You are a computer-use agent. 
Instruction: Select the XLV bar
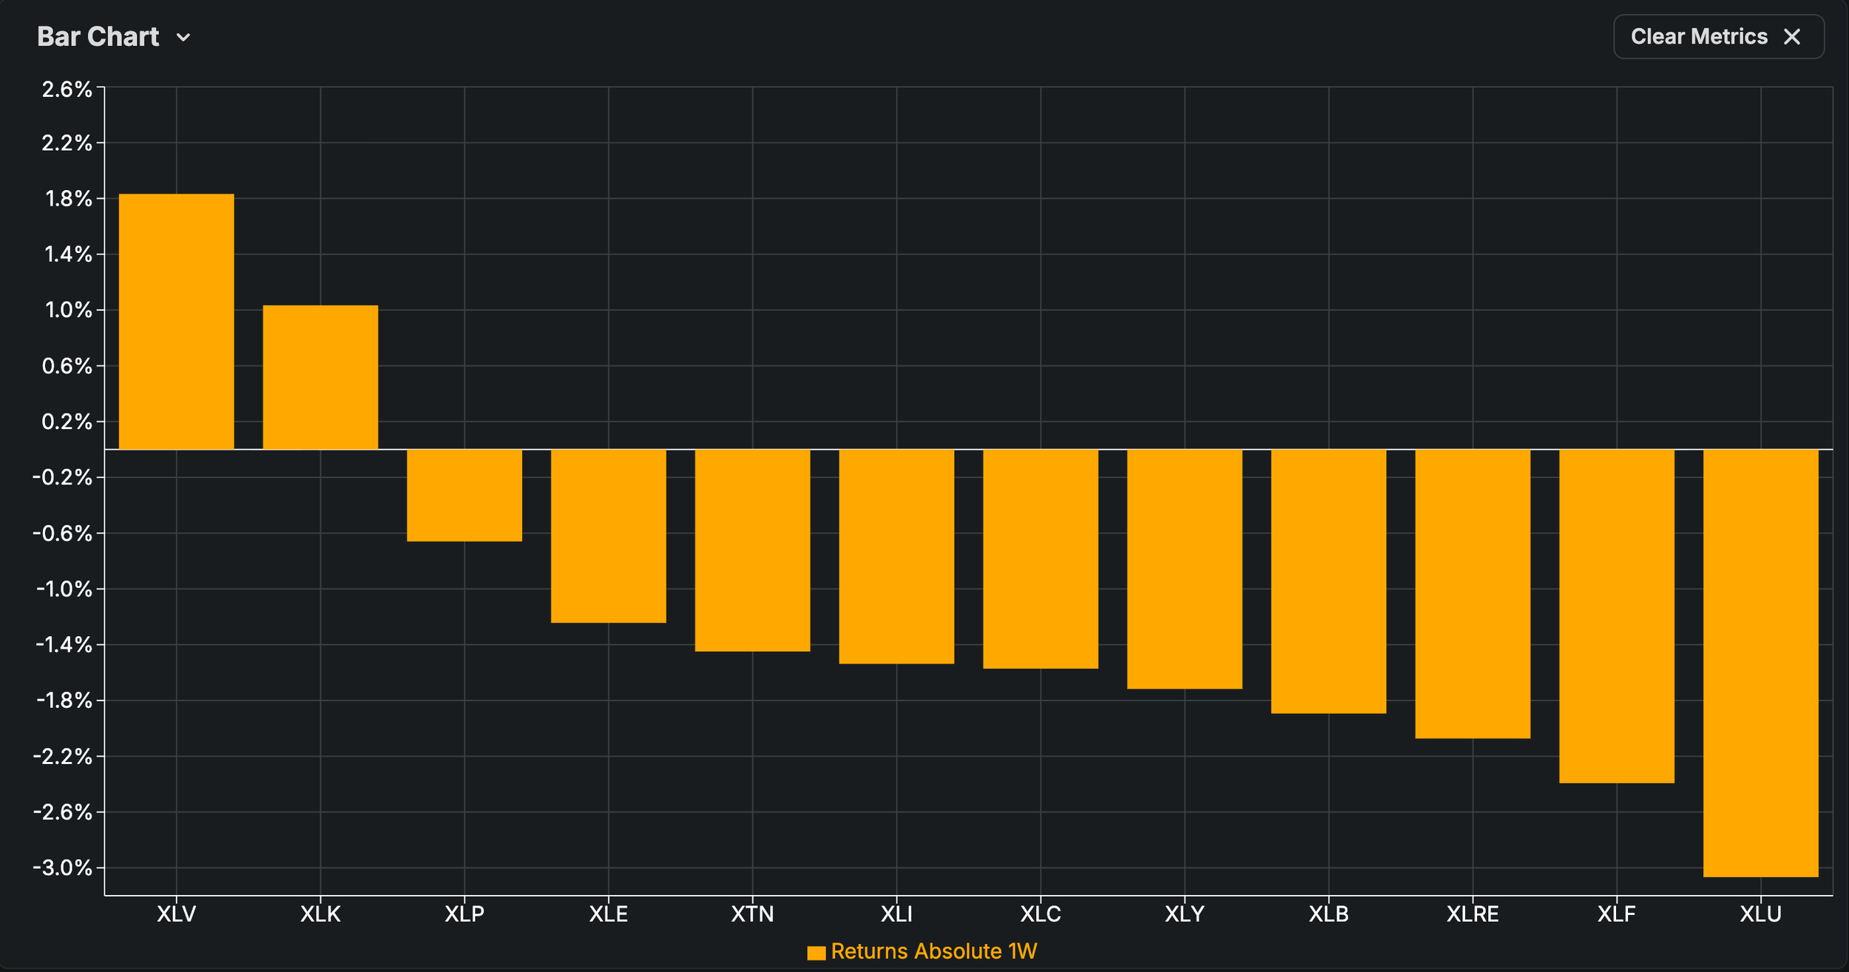[176, 322]
